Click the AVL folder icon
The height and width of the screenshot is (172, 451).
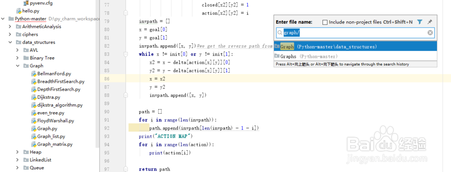[x=26, y=50]
